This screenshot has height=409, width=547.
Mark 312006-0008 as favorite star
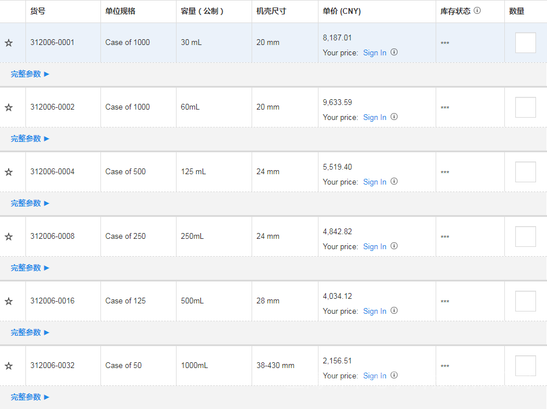pyautogui.click(x=9, y=237)
